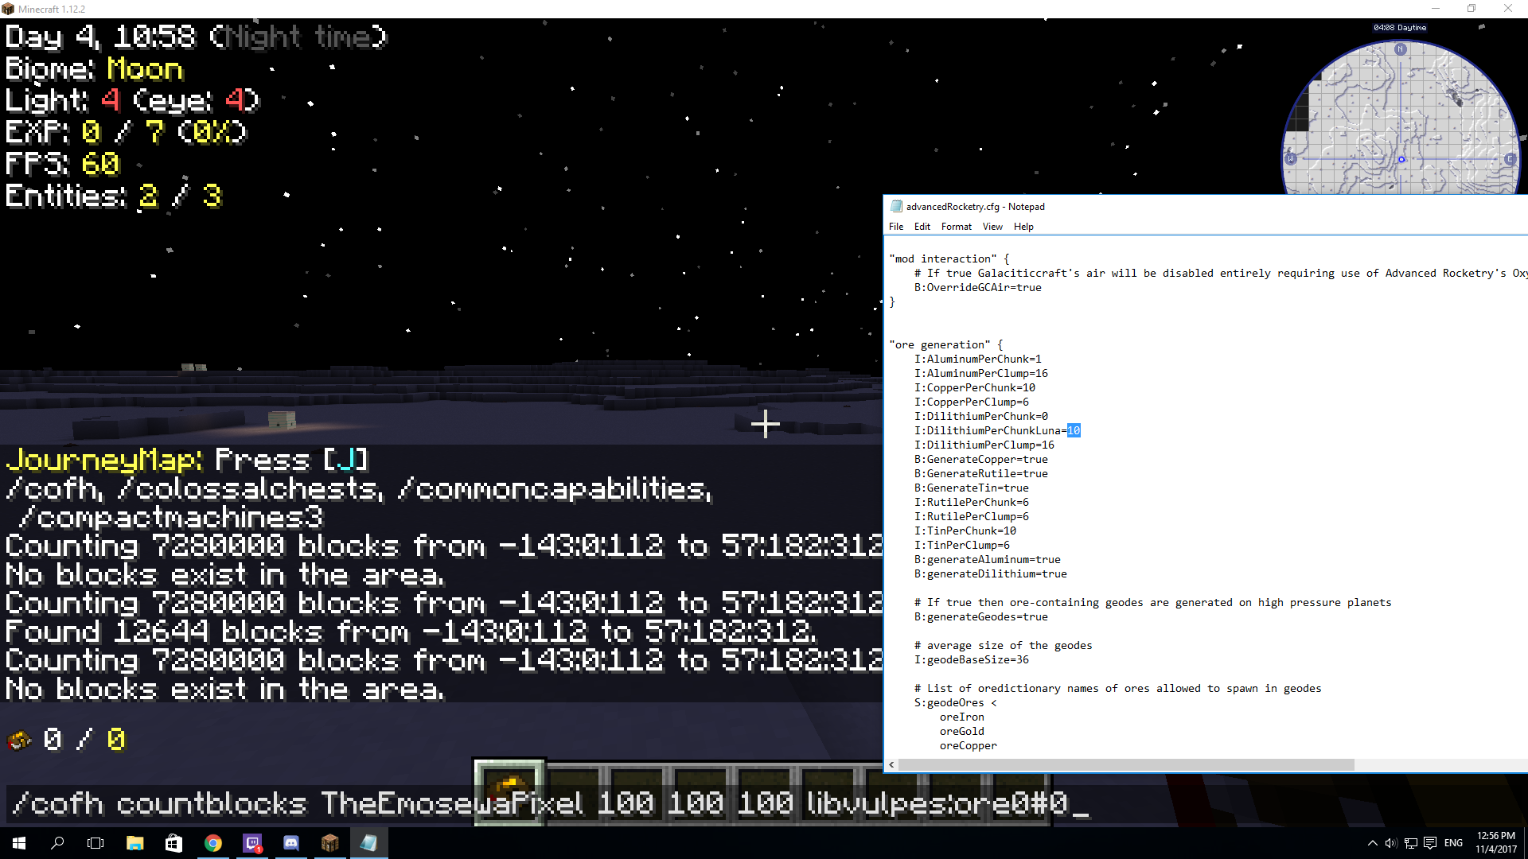Click the N compass marker on the minimap
This screenshot has height=859, width=1528.
click(x=1401, y=49)
